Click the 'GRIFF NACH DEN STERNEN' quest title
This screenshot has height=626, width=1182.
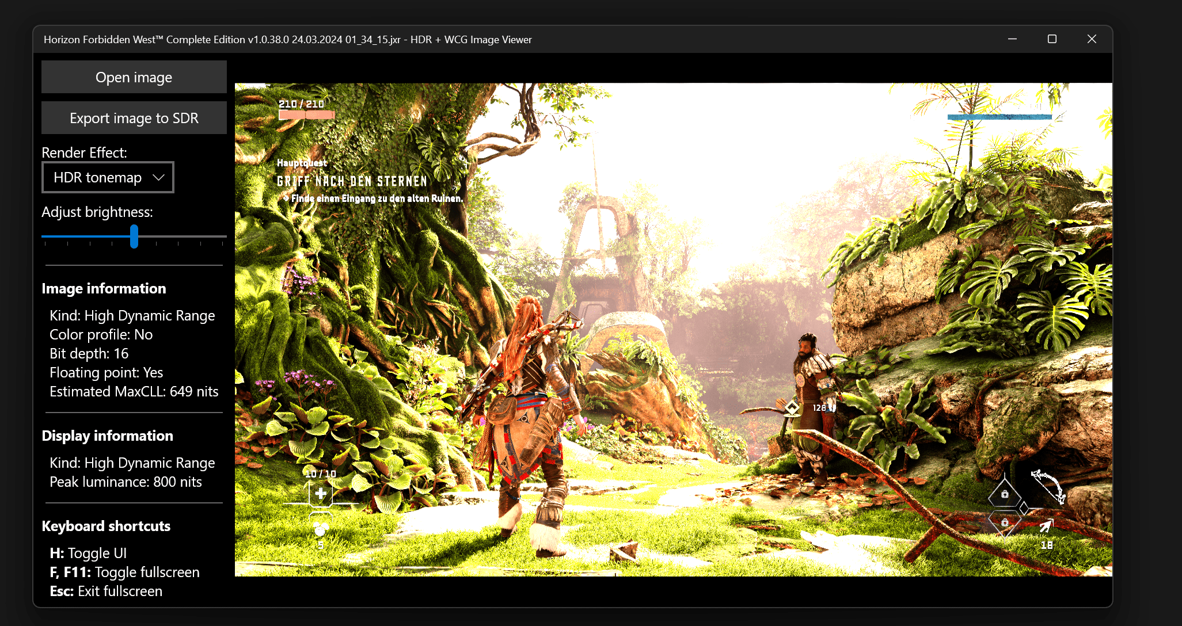pyautogui.click(x=352, y=181)
